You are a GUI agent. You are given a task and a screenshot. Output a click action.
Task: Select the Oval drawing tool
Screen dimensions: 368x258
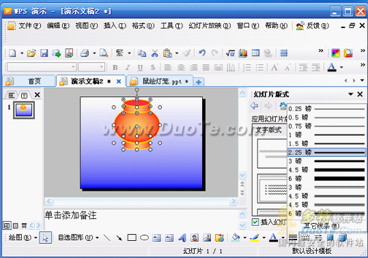click(144, 238)
